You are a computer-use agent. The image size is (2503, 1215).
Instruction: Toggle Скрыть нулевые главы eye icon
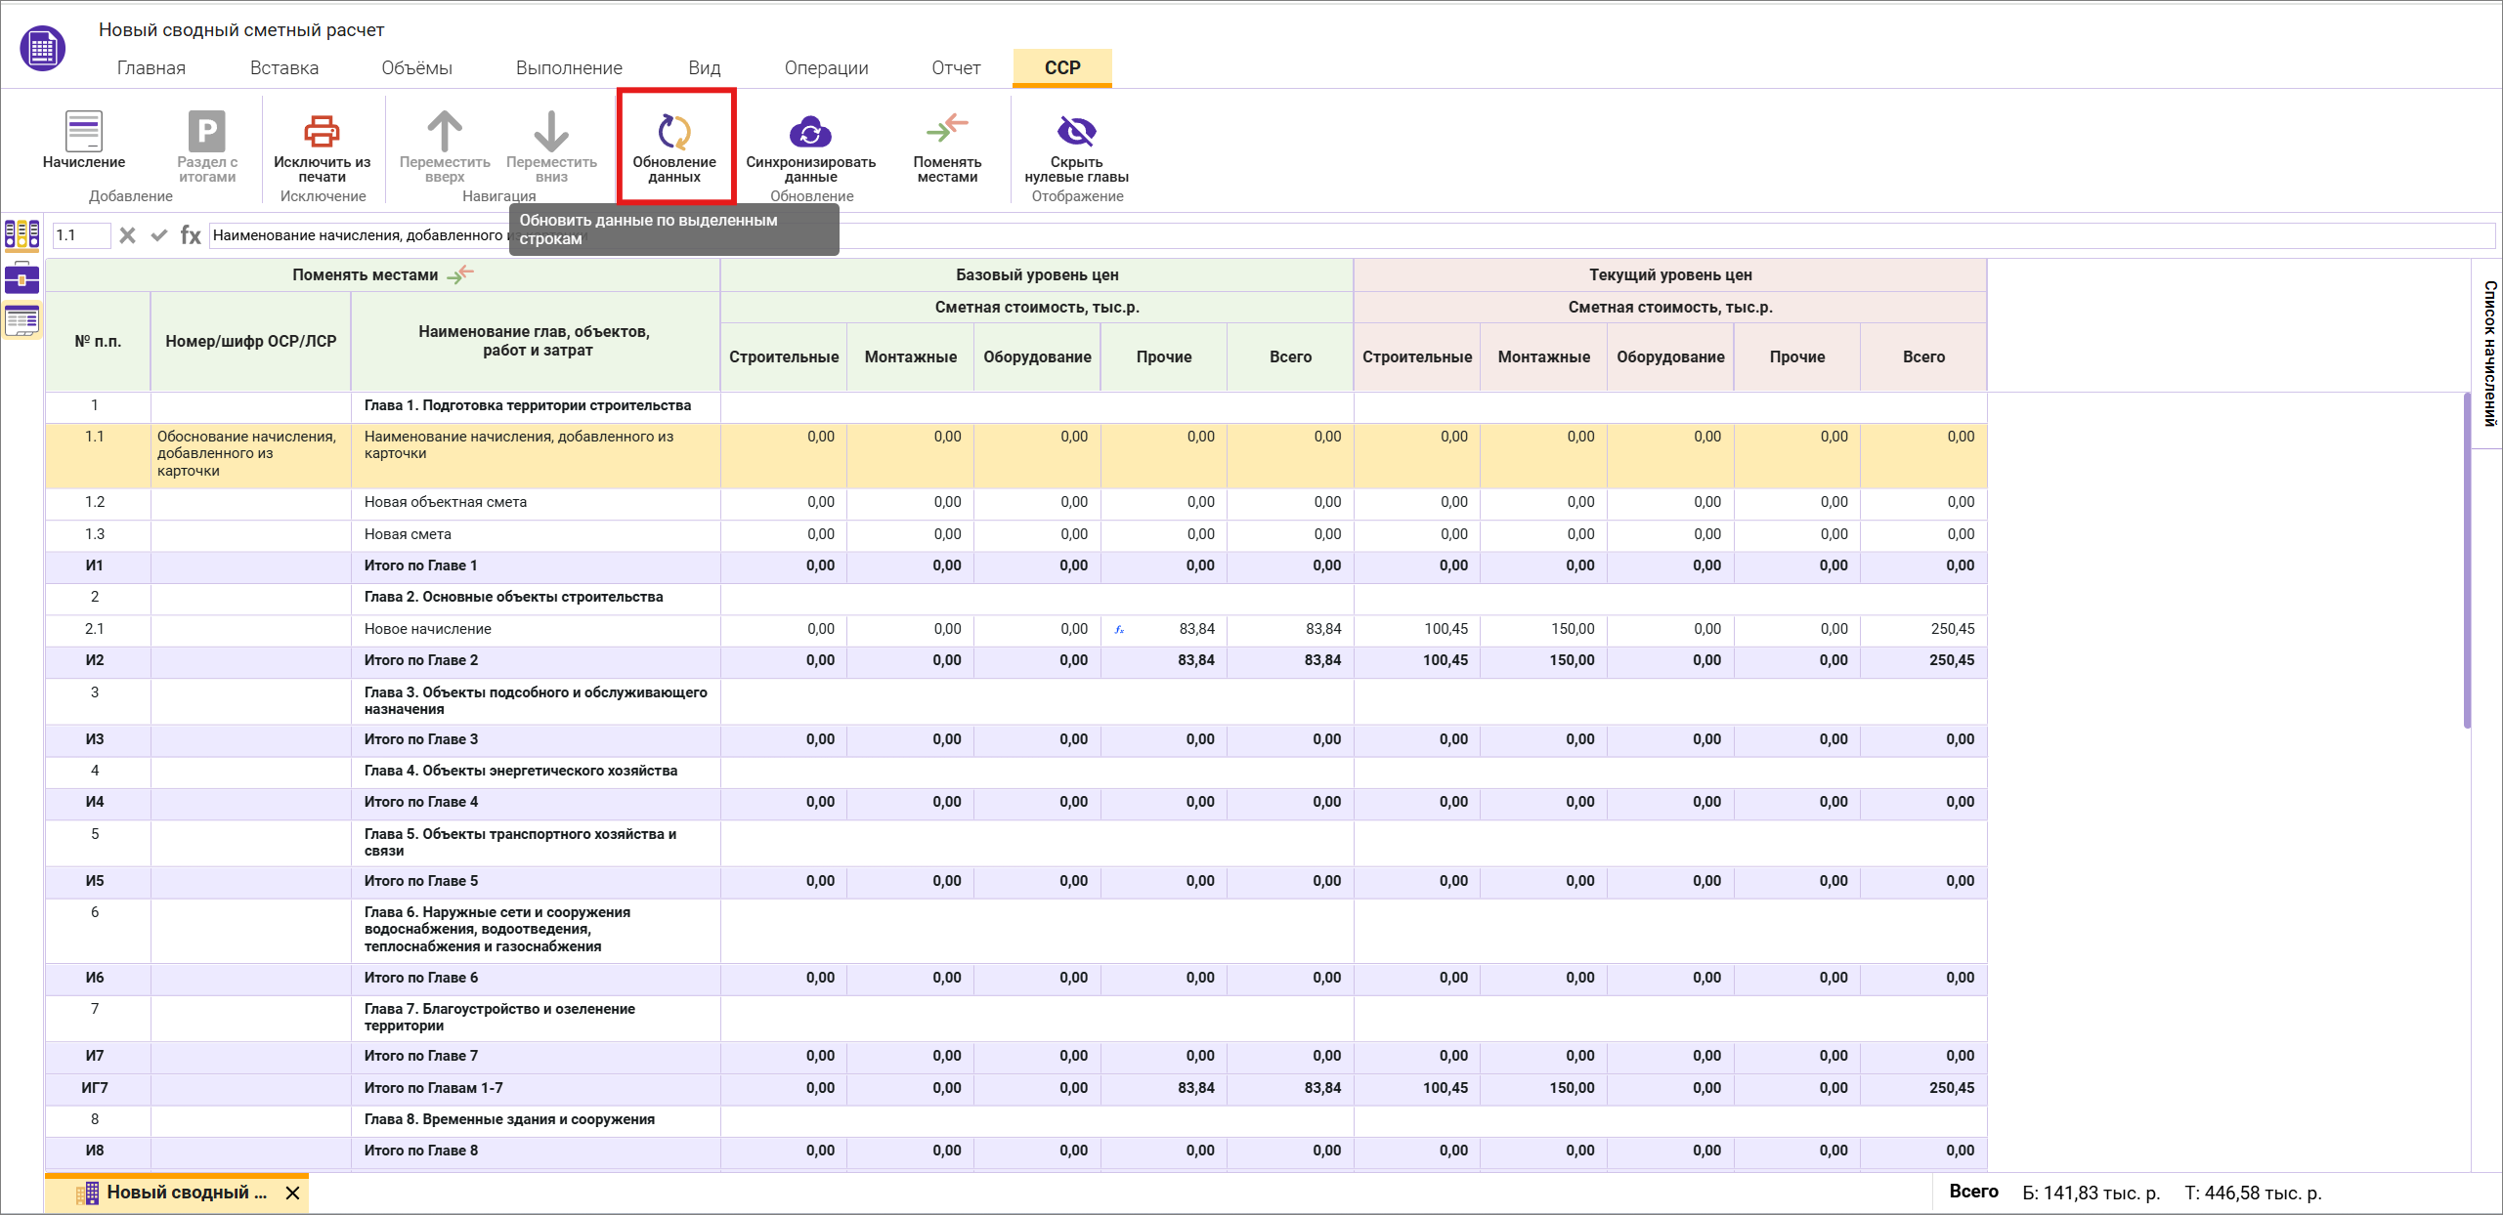[x=1076, y=131]
